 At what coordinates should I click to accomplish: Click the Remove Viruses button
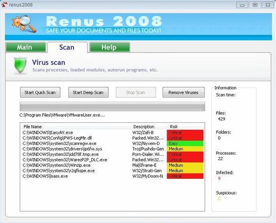pos(183,92)
